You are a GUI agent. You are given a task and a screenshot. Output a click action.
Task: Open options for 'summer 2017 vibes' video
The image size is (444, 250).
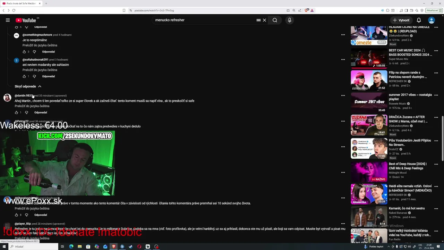coord(436,95)
